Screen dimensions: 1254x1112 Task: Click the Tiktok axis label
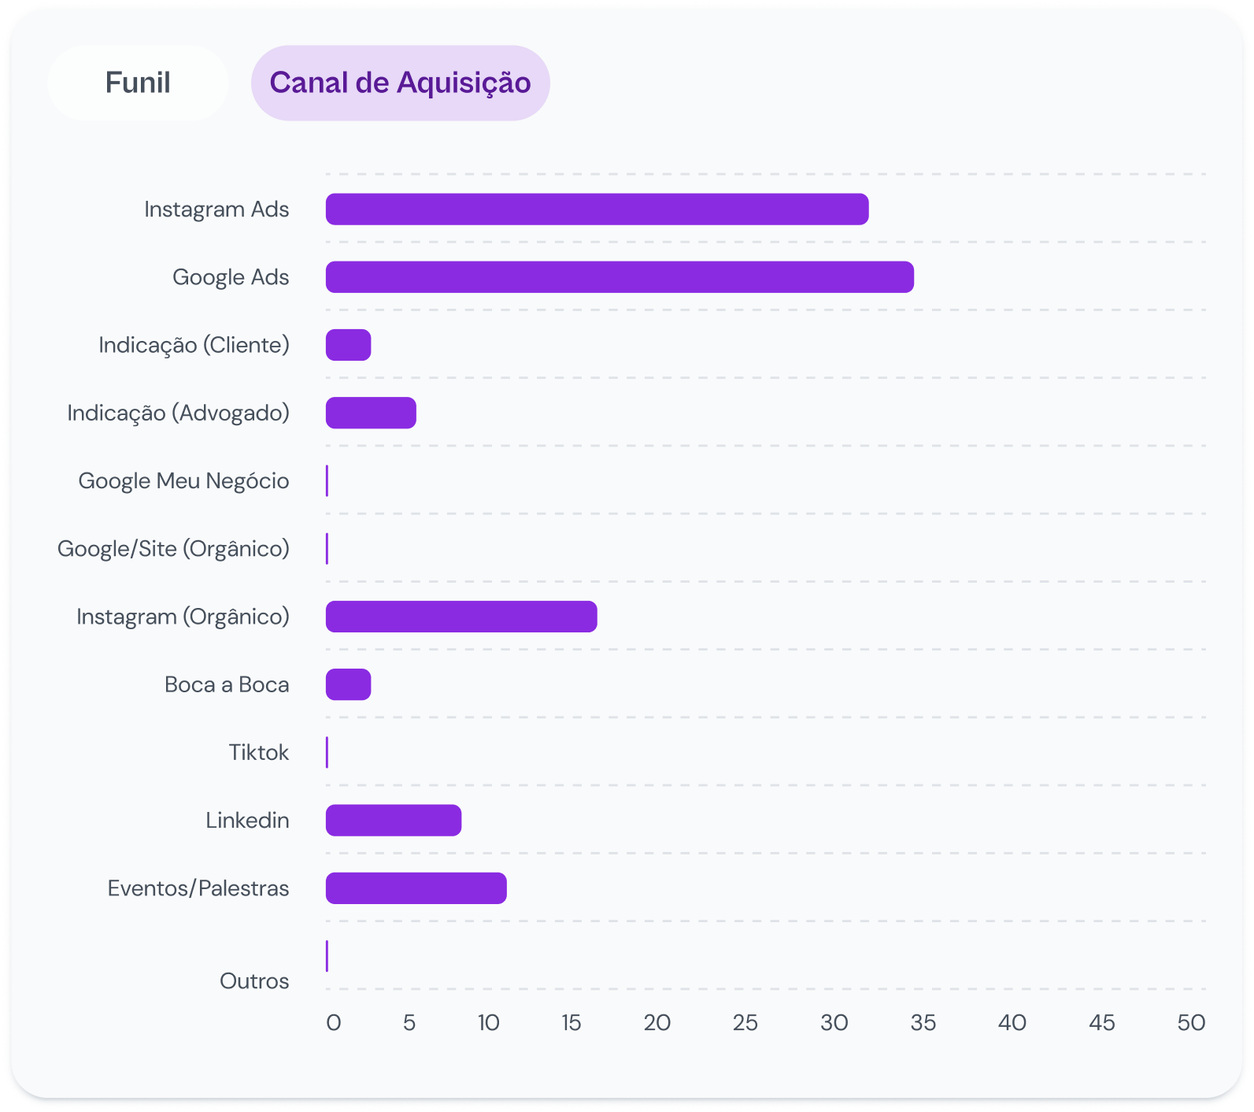click(x=259, y=753)
